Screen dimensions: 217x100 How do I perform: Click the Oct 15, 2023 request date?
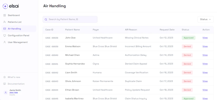166,64
